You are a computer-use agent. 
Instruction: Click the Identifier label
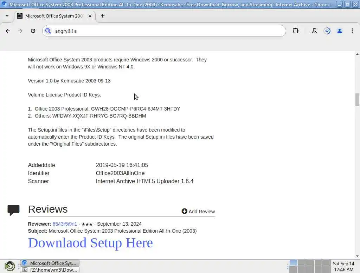[x=39, y=173]
